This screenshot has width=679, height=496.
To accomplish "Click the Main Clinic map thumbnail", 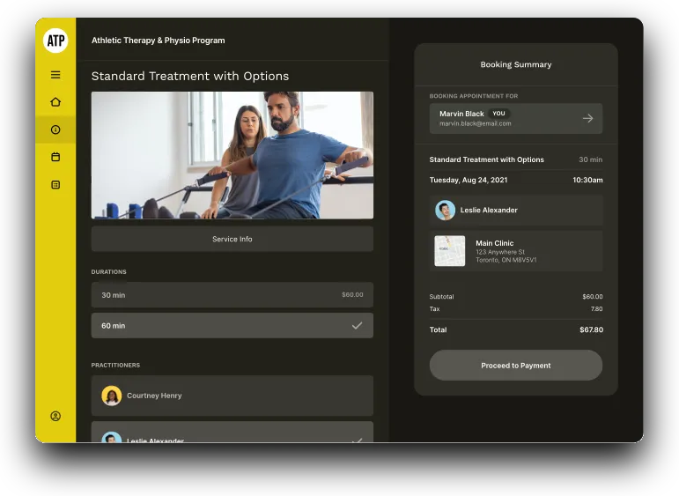I will [x=449, y=251].
